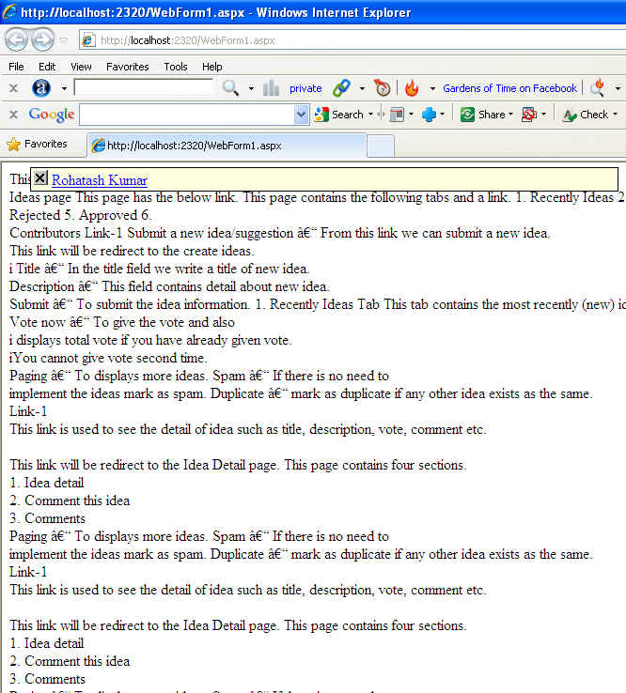Click the popup blocker icon
This screenshot has height=693, width=626.
[528, 115]
